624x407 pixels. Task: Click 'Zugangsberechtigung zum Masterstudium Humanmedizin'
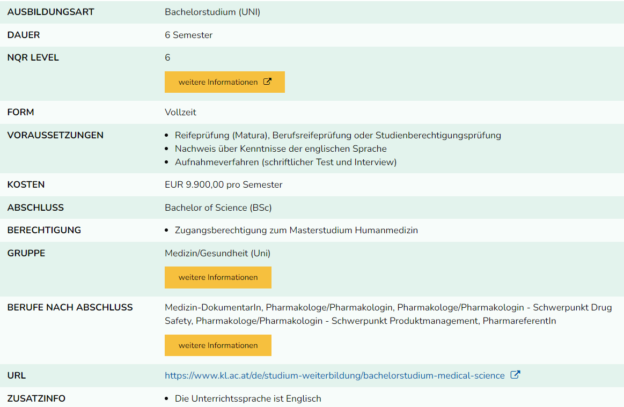[296, 230]
